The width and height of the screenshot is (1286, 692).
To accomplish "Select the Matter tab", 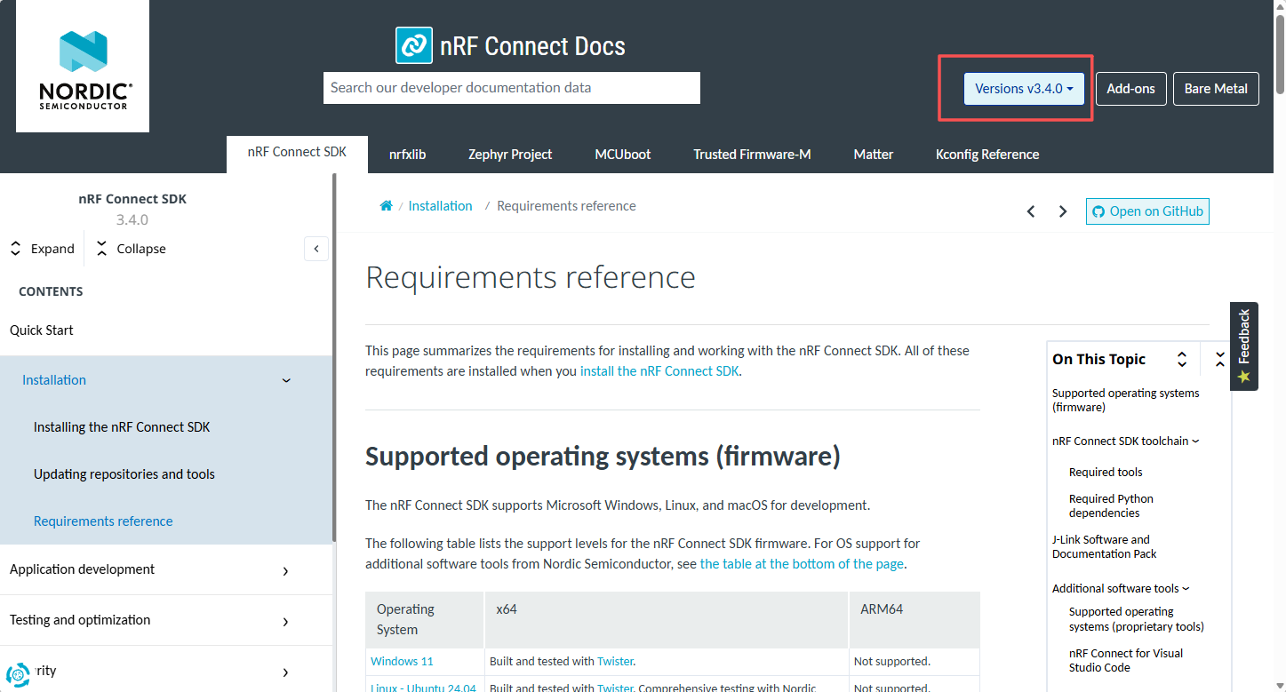I will 874,155.
